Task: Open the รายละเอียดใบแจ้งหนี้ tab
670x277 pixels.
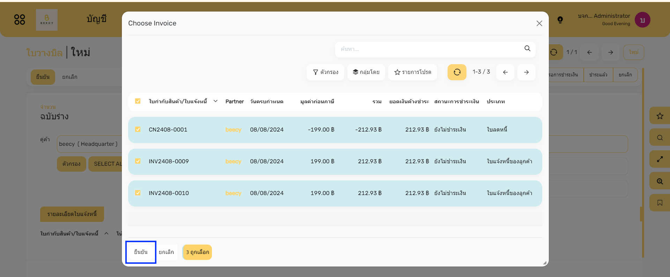Action: [72, 214]
